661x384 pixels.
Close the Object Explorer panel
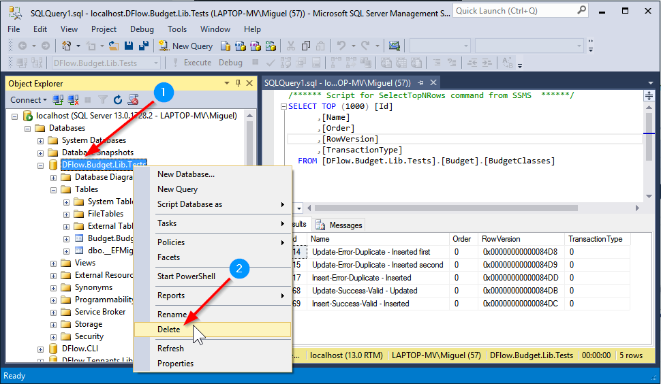point(249,83)
